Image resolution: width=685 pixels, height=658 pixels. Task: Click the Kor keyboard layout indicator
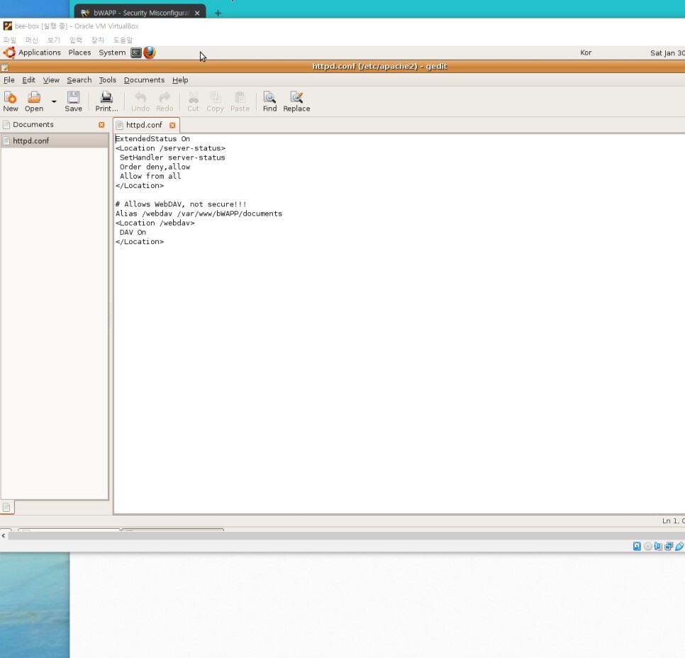coord(586,53)
